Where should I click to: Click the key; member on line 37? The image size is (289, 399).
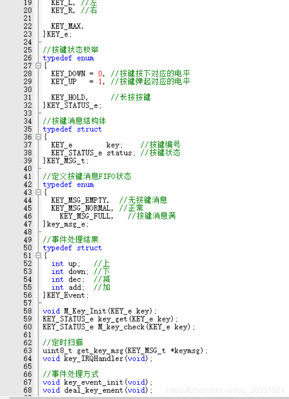click(x=115, y=145)
